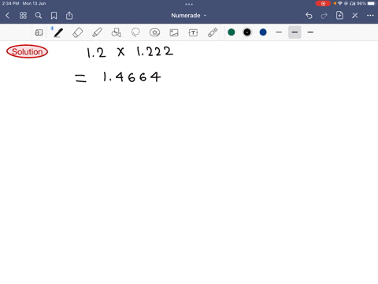Open the search tool

click(39, 16)
